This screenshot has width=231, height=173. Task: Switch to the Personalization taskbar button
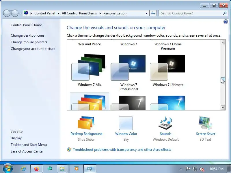(x=90, y=169)
